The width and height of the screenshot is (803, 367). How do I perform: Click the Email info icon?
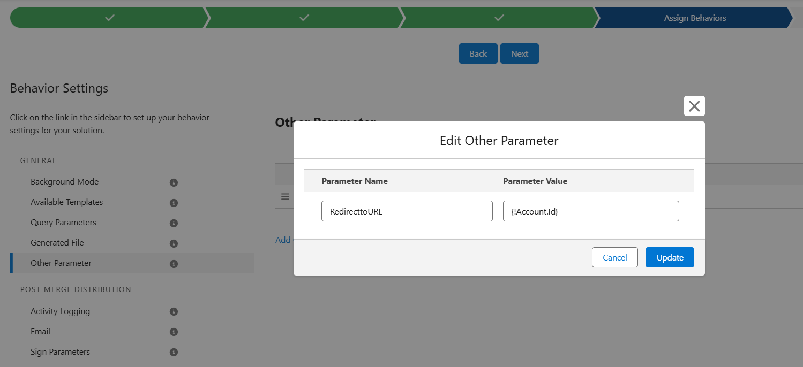point(174,332)
